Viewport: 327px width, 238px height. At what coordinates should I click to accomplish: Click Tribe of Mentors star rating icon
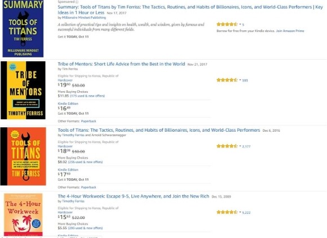click(227, 80)
